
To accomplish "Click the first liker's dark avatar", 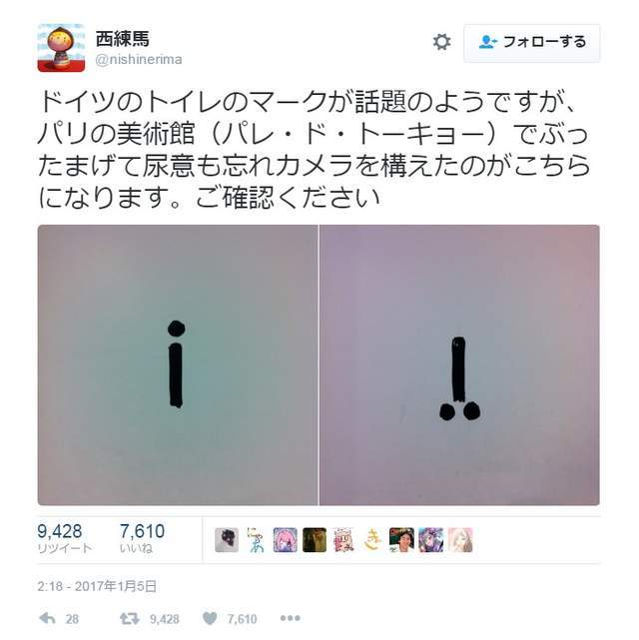I will pos(227,540).
